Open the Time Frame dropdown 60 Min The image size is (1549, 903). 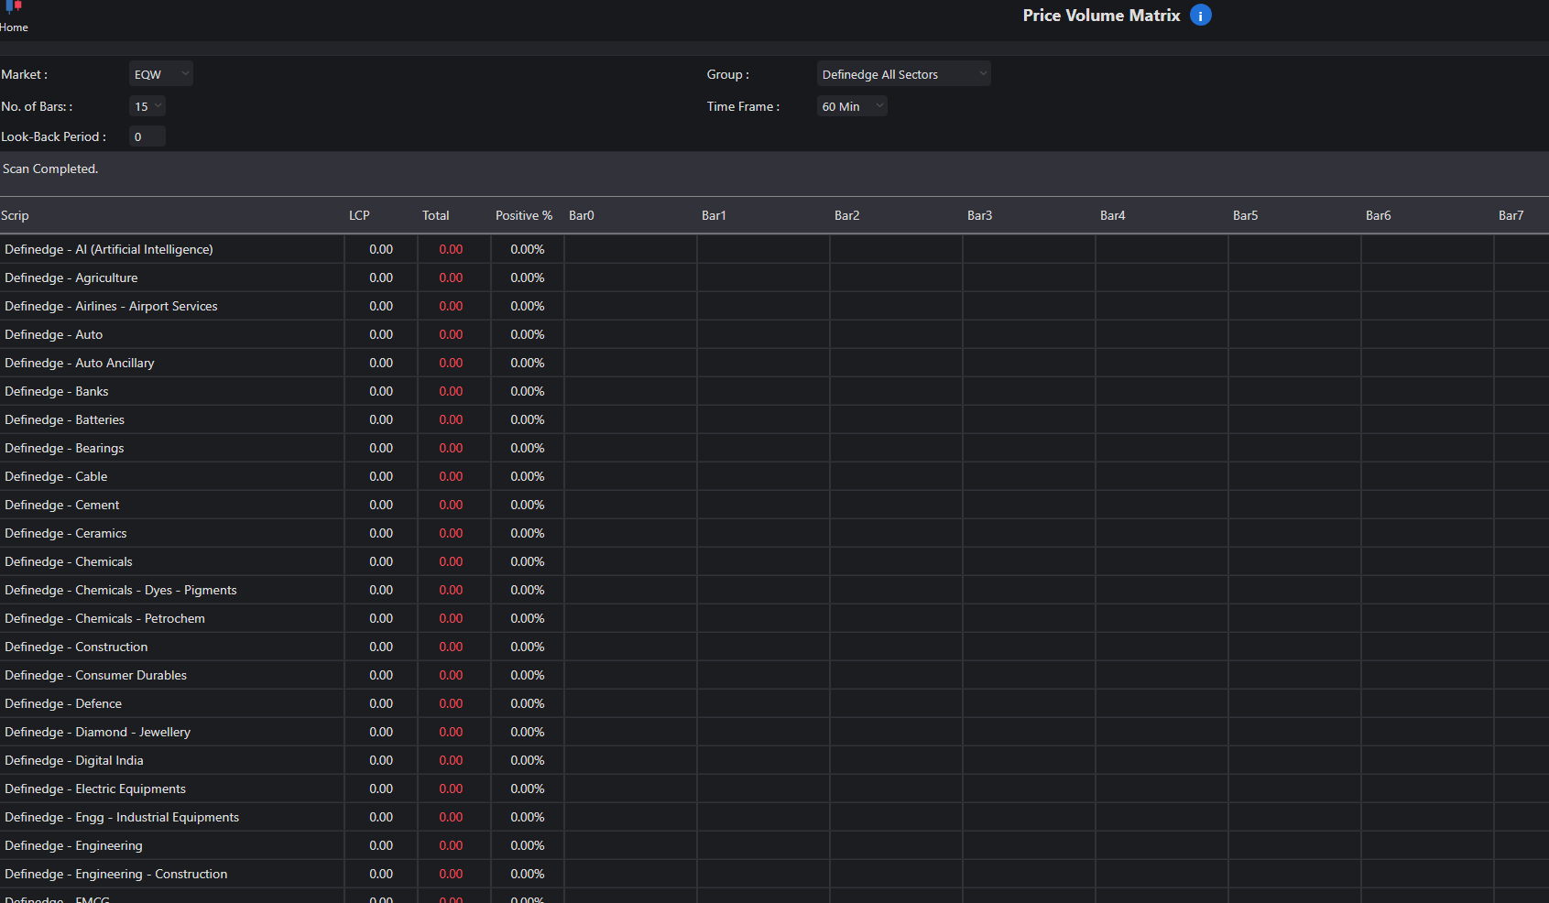[852, 106]
